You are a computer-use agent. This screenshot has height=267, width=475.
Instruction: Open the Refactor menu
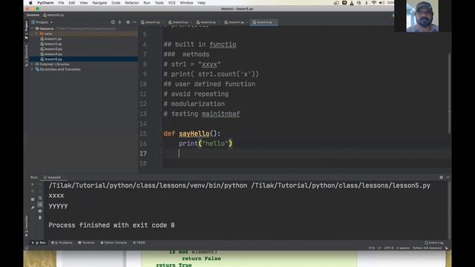click(x=132, y=3)
